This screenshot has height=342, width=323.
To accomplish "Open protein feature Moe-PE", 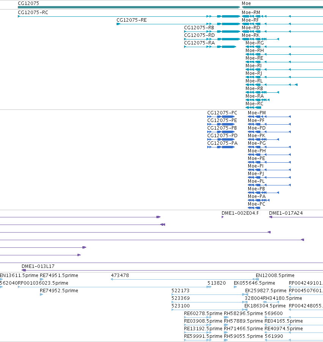I will tap(256, 158).
